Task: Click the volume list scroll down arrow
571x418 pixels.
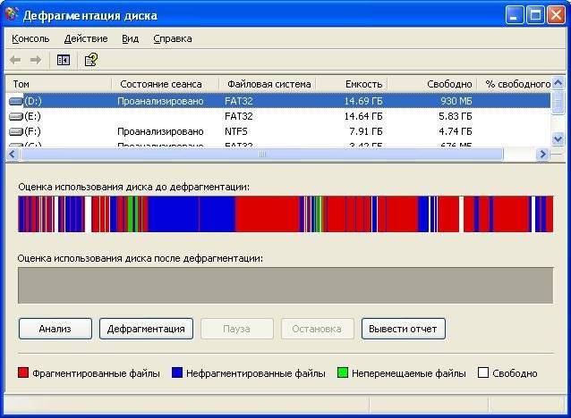Action: (558, 138)
